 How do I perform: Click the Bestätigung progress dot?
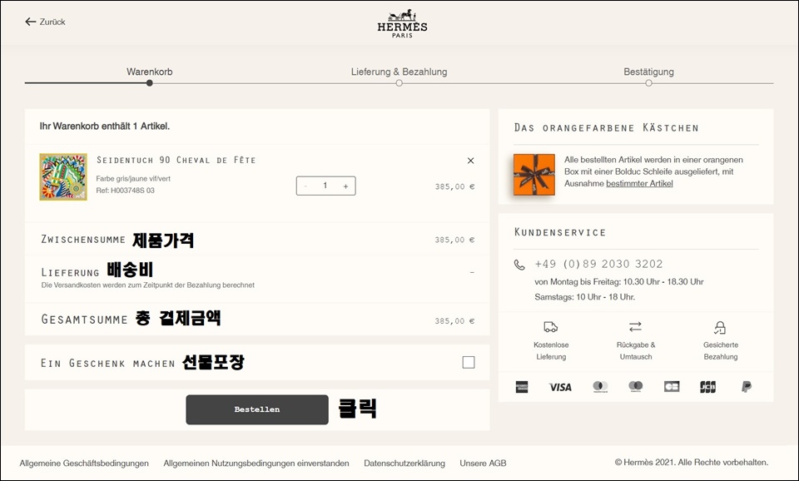tap(648, 83)
